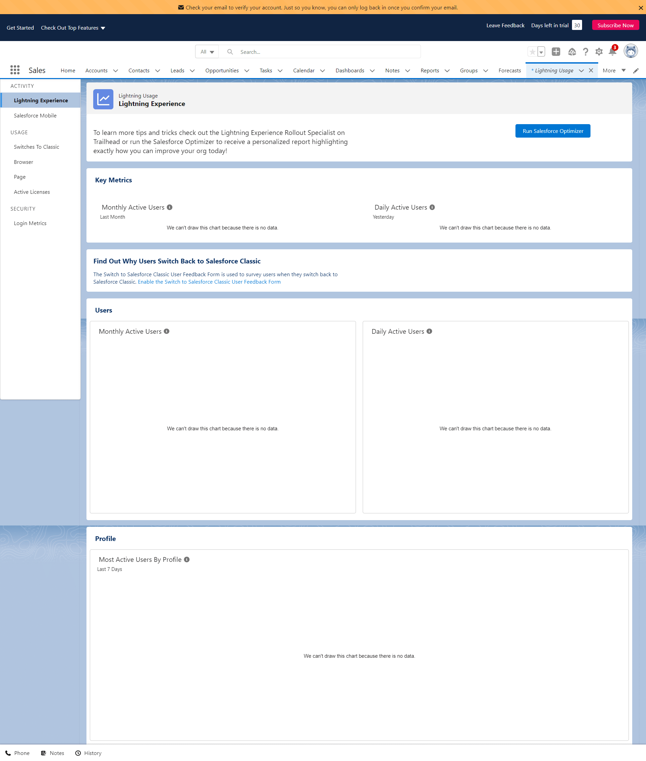Click Leave Feedback link
Image resolution: width=646 pixels, height=761 pixels.
click(x=505, y=25)
